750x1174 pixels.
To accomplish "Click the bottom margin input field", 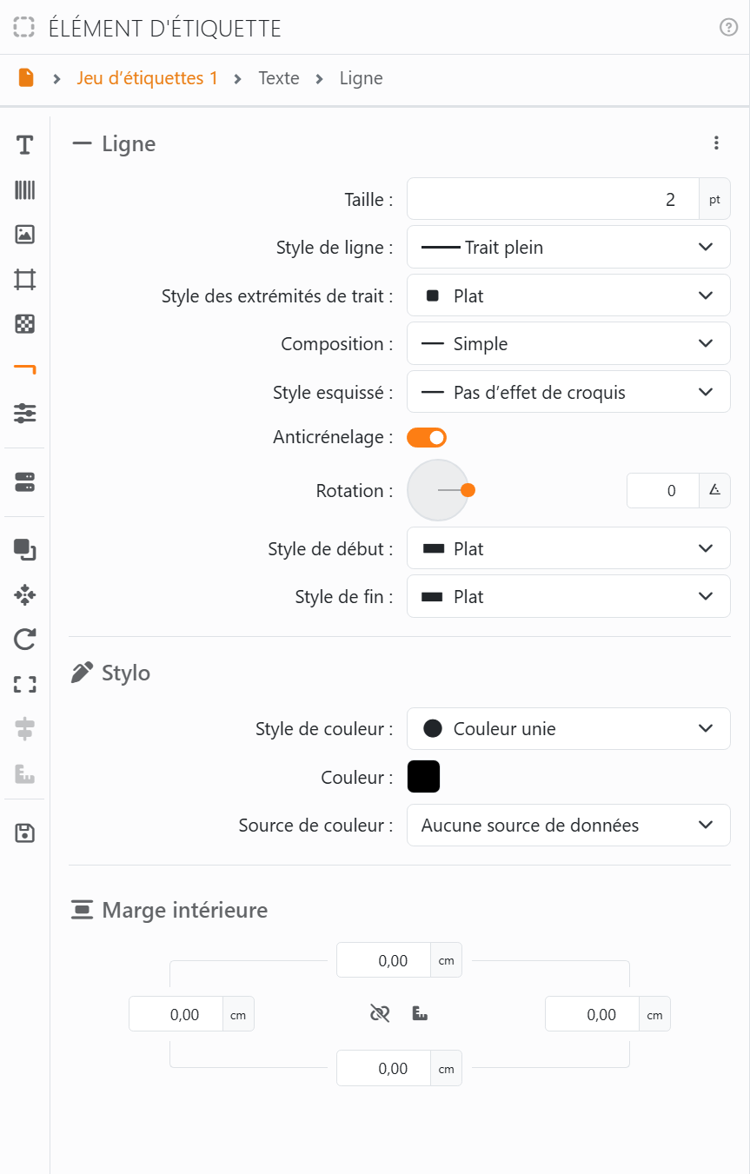I will pyautogui.click(x=383, y=1069).
